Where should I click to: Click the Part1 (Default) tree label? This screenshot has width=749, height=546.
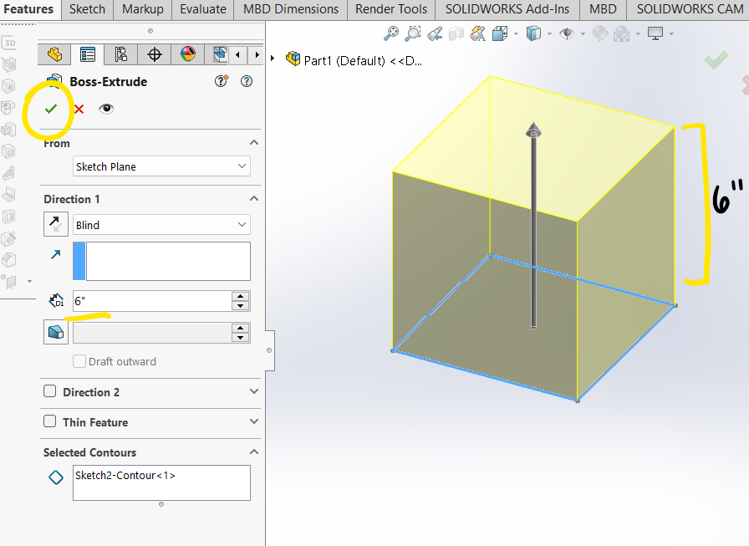363,61
